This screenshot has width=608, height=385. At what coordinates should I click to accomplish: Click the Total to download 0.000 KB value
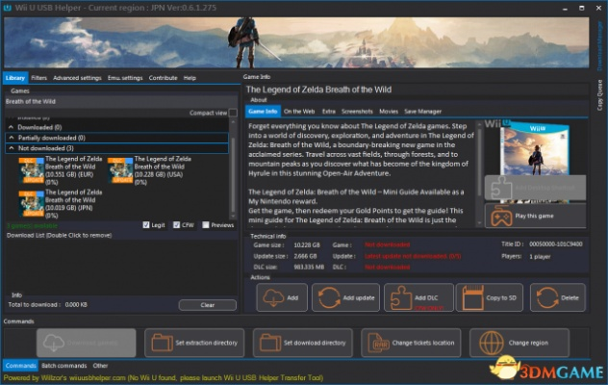point(76,305)
